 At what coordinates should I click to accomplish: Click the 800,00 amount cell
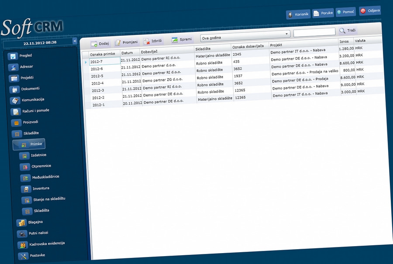(348, 70)
